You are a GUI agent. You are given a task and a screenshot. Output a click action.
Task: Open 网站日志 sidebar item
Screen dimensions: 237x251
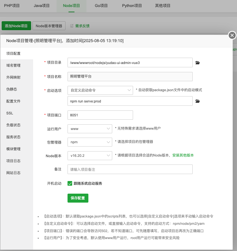pyautogui.click(x=17, y=173)
